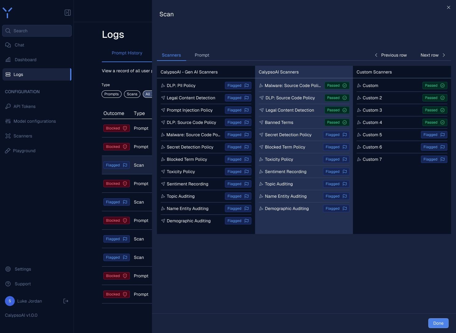Viewport: 456px width, 333px height.
Task: Open Scanners from sidebar
Action: (x=23, y=136)
